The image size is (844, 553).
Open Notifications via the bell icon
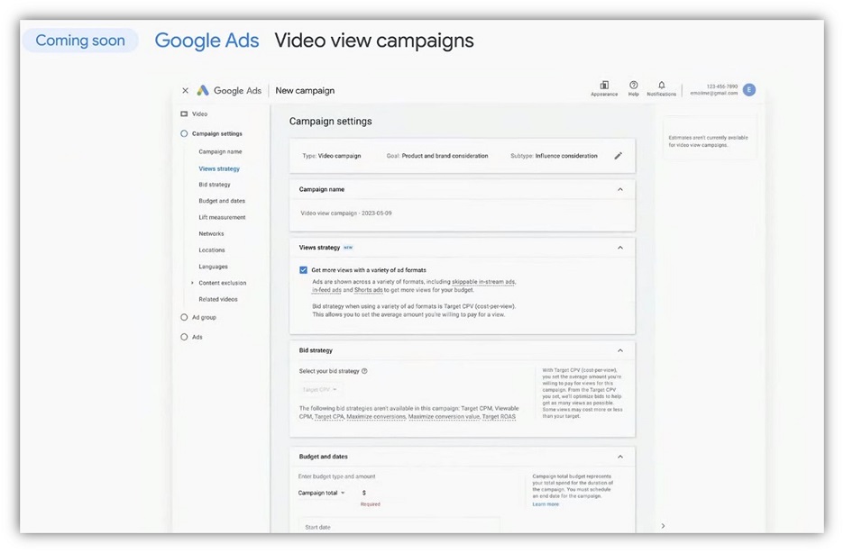click(x=661, y=84)
